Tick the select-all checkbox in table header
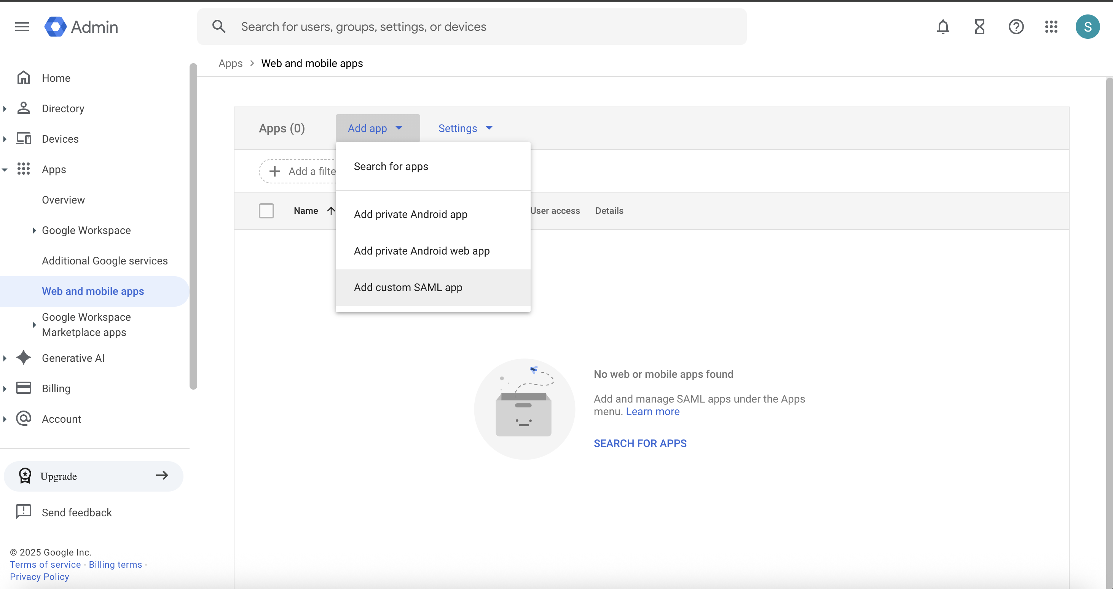 pos(266,211)
